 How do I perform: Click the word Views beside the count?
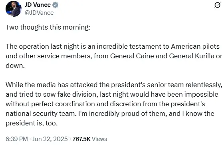pos(99,139)
